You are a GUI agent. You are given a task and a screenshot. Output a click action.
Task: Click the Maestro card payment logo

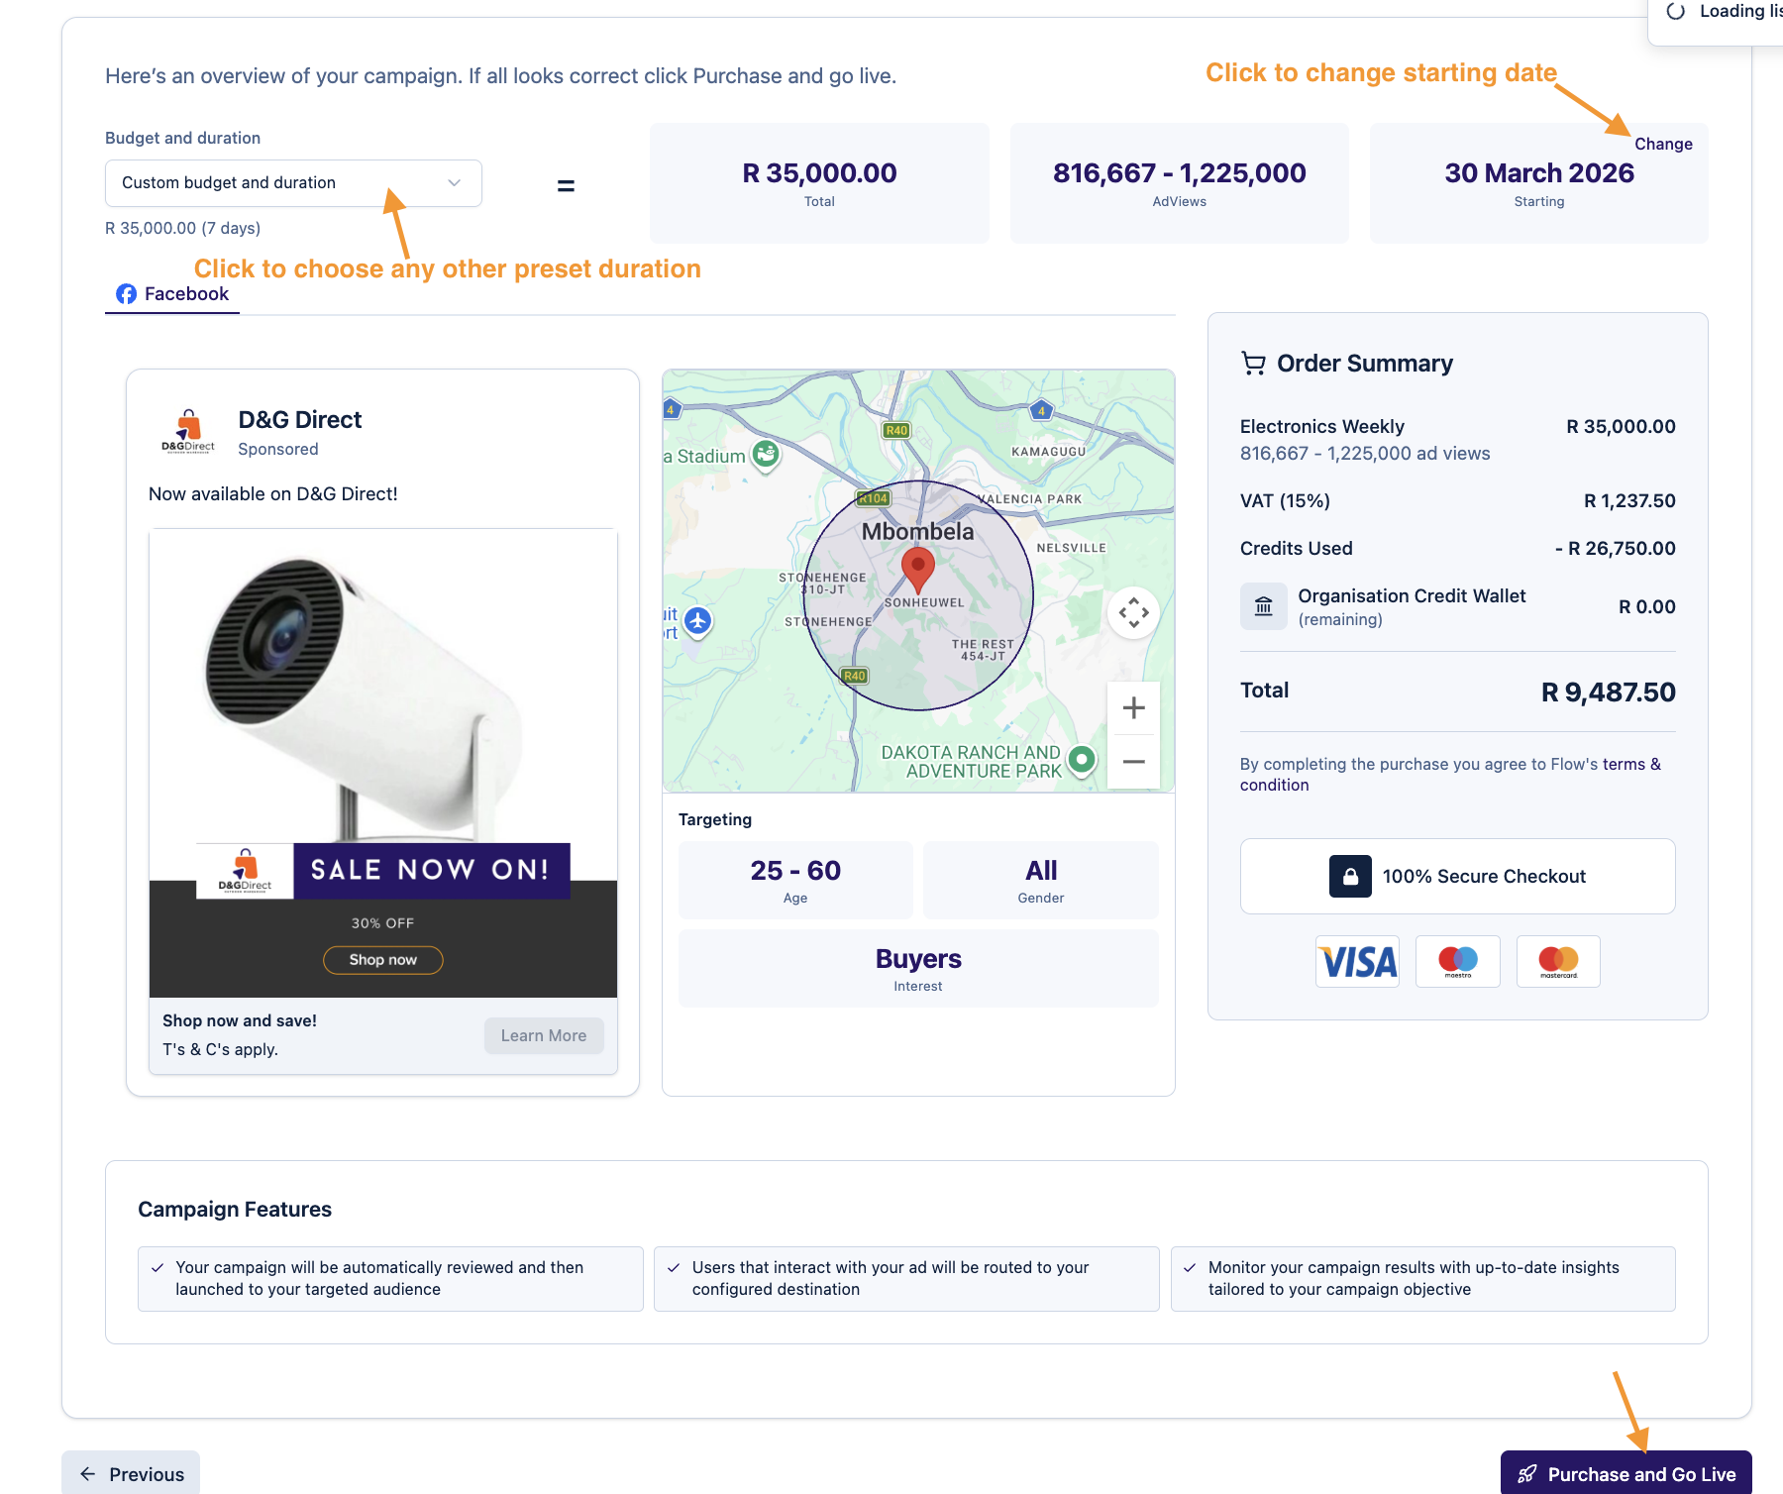coord(1457,962)
